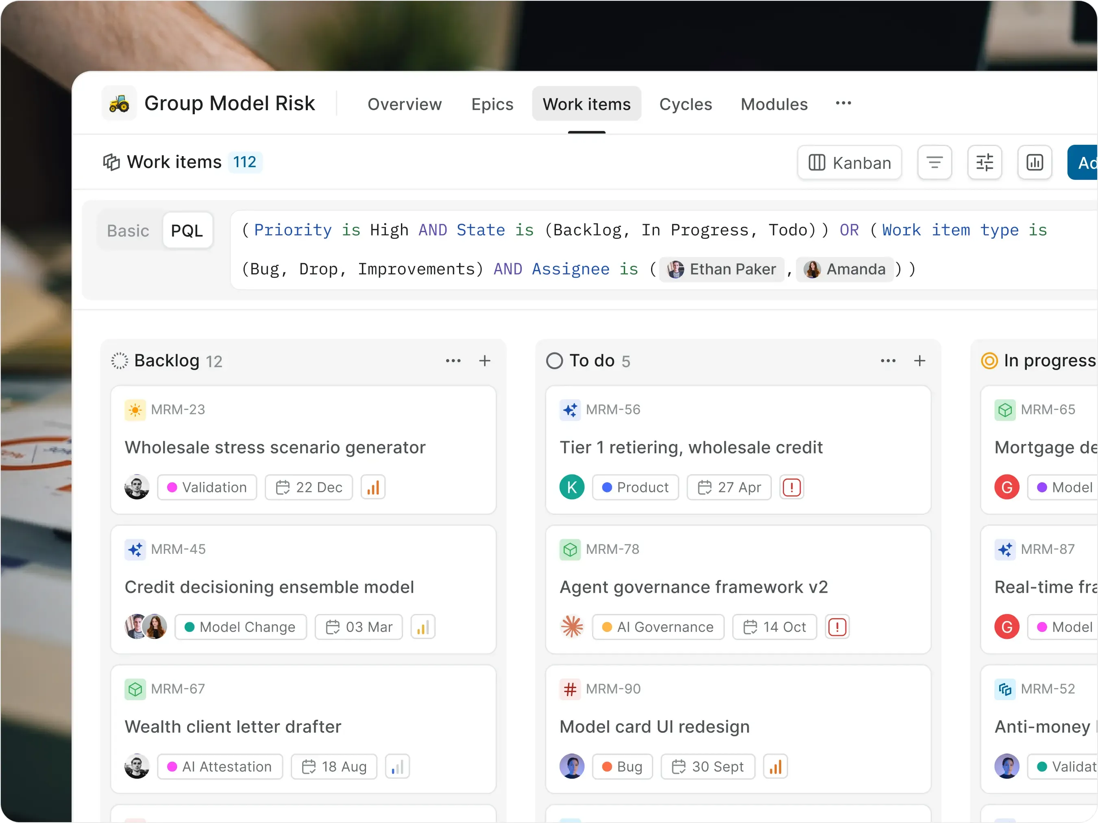Add a work item to Backlog
This screenshot has width=1098, height=823.
484,360
